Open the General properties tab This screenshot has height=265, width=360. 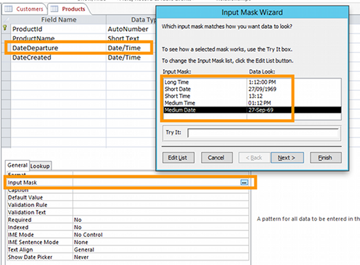coord(18,165)
